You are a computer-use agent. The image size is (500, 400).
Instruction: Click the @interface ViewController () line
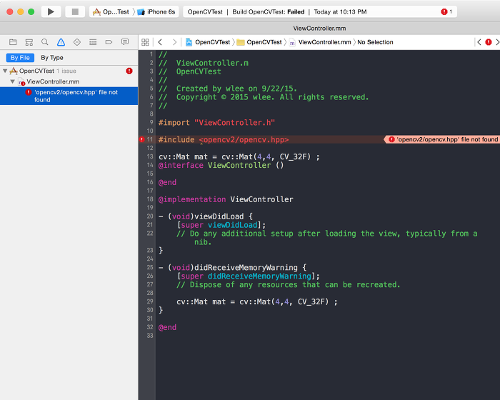pyautogui.click(x=221, y=165)
